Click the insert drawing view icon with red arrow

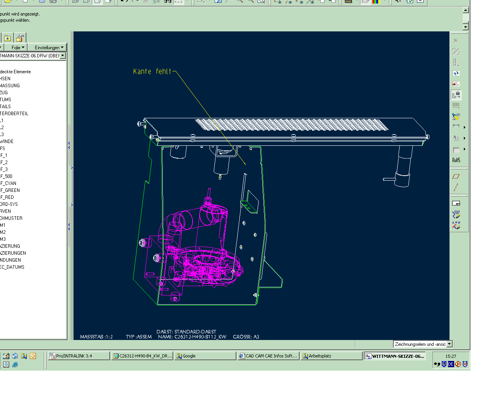456,84
